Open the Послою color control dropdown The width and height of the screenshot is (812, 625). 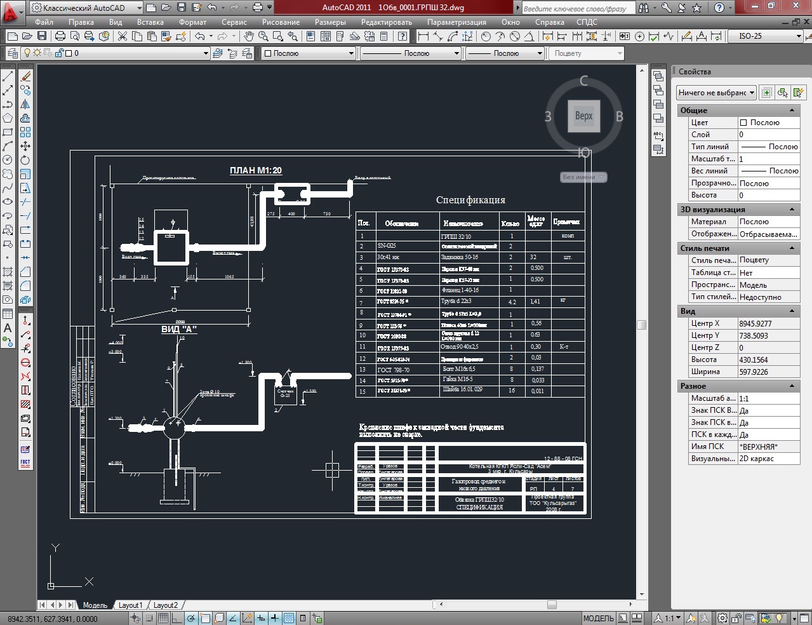point(308,53)
